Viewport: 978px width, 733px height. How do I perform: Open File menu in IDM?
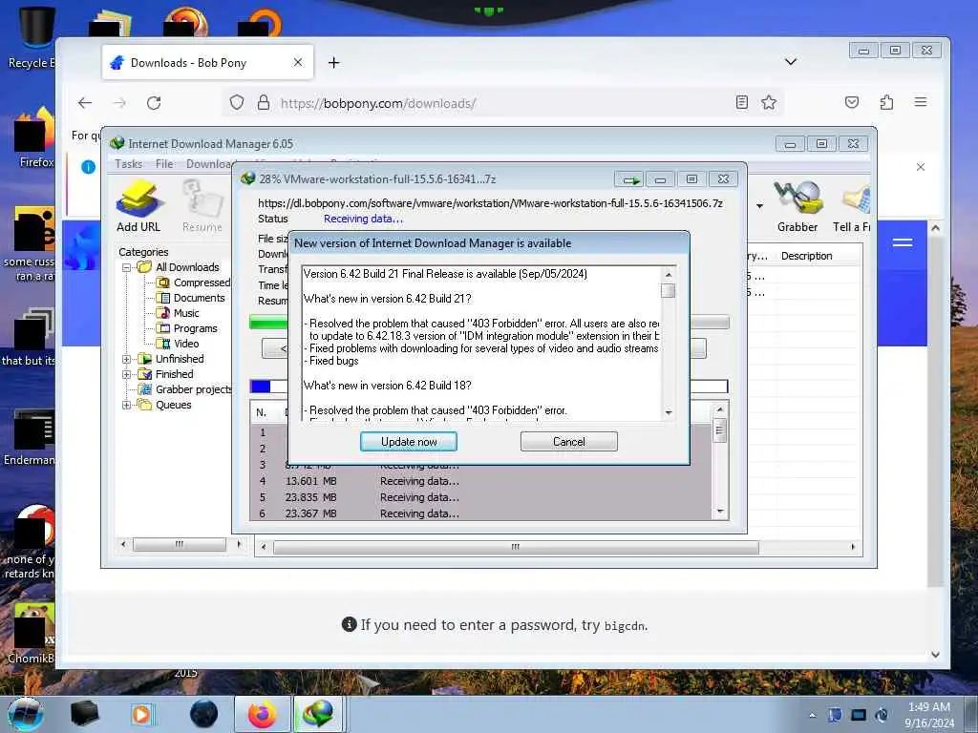[164, 164]
